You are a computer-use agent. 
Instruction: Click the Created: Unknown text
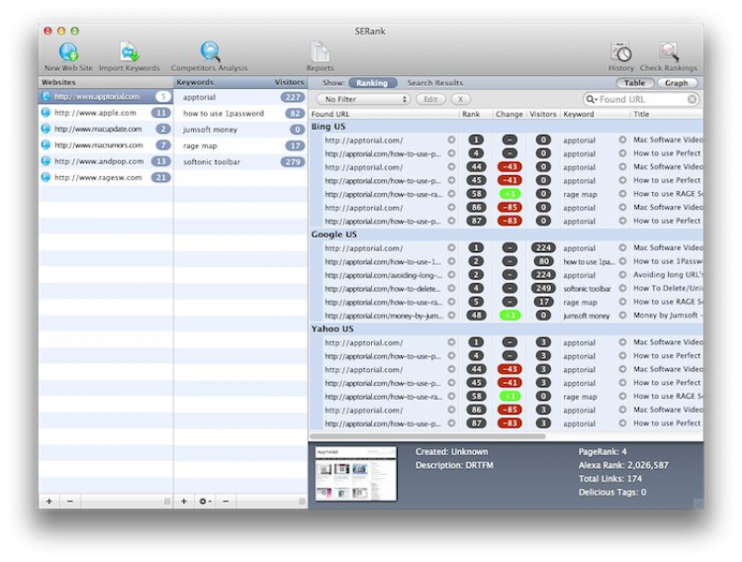451,452
